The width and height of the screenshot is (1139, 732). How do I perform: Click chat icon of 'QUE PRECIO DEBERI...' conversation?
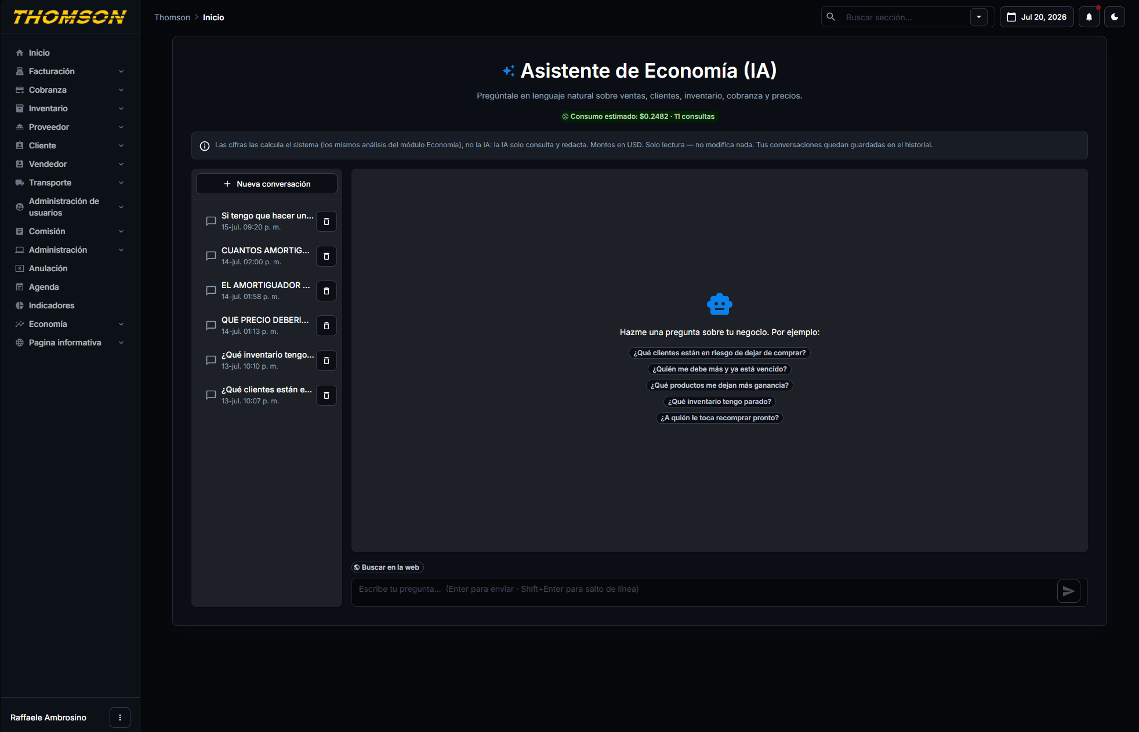[211, 326]
